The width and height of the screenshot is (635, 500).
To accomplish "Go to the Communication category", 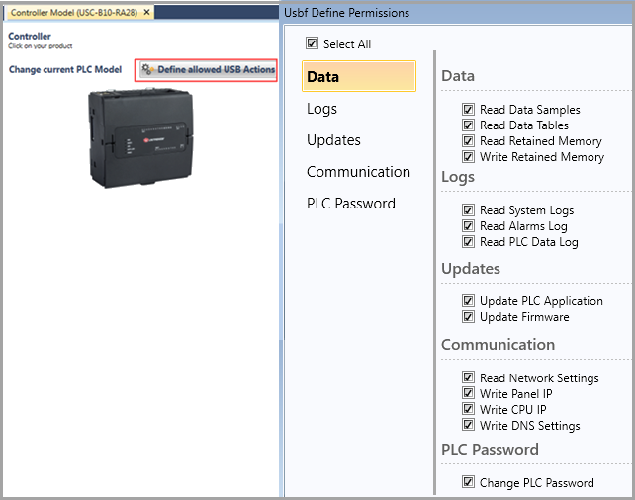I will pyautogui.click(x=358, y=172).
